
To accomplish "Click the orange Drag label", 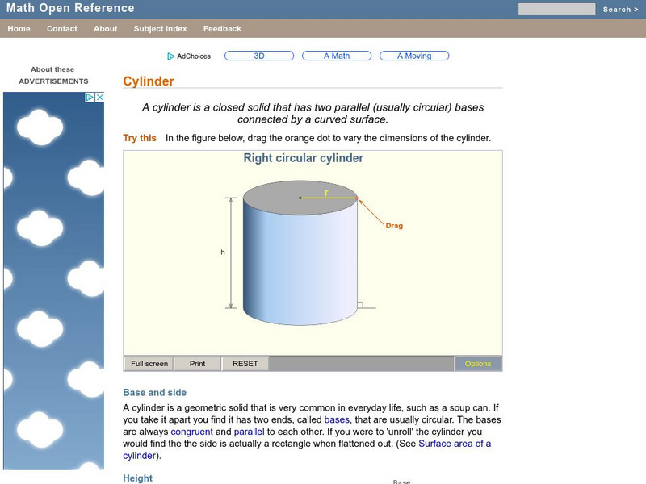I will tap(394, 226).
